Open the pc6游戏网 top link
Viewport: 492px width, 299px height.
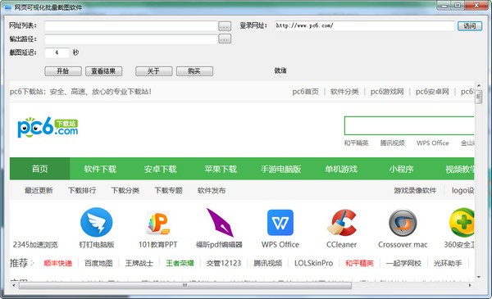point(387,92)
